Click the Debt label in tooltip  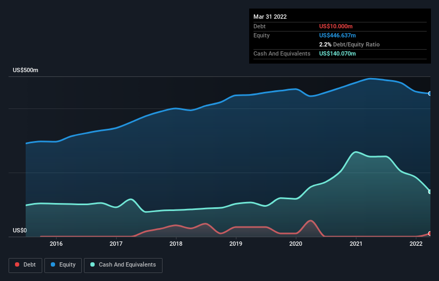(259, 26)
